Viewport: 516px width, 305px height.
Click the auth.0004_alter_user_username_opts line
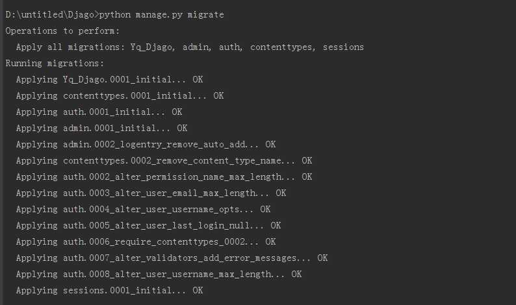143,209
